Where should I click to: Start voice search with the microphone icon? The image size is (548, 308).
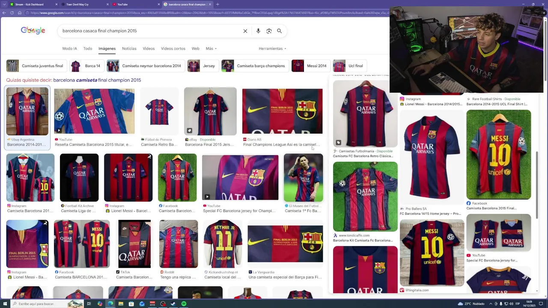(x=258, y=31)
